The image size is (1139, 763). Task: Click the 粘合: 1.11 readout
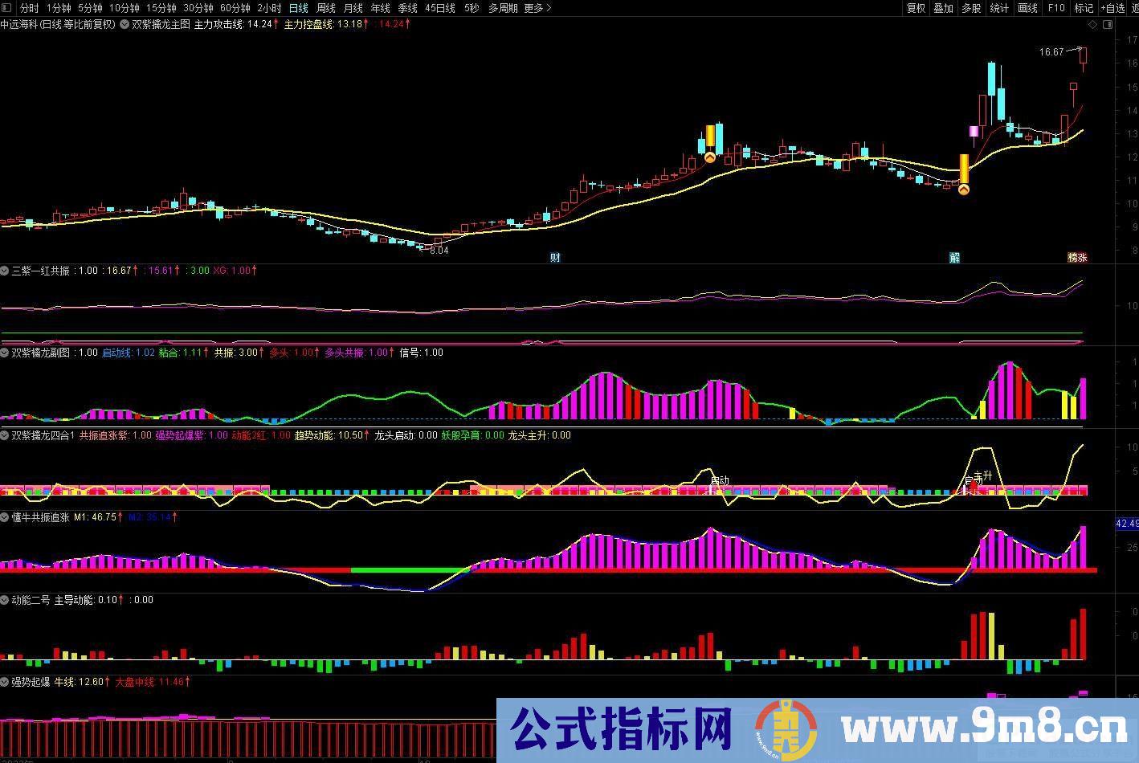182,353
